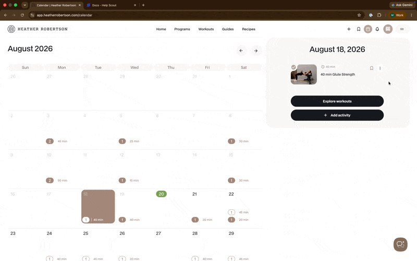Click the plus icon in the header
The image size is (417, 261).
349,29
